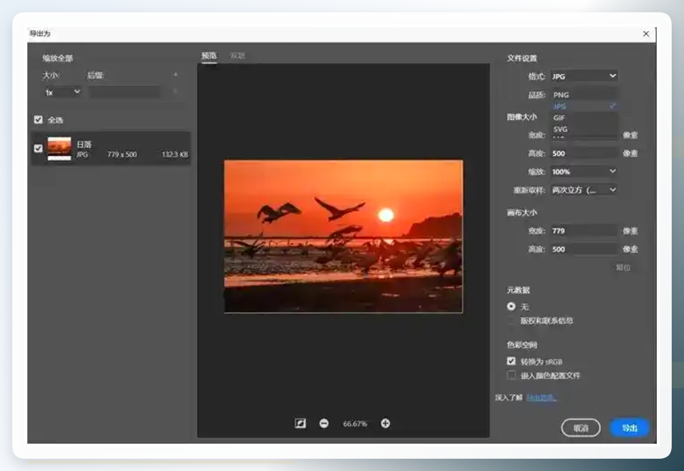
Task: Click the fit-to-screen preview icon
Action: [300, 423]
